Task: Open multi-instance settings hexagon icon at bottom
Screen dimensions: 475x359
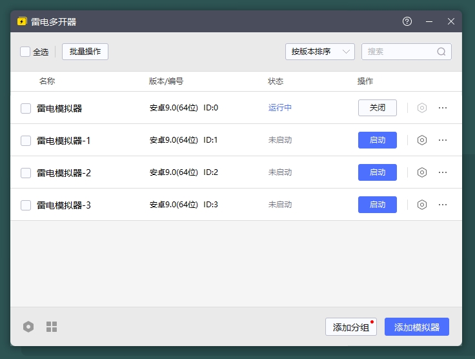Action: pyautogui.click(x=28, y=327)
